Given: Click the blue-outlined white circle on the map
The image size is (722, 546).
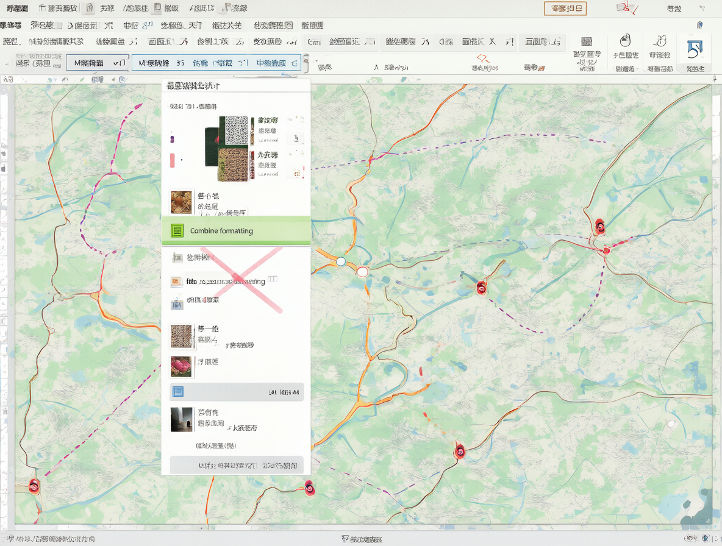Looking at the screenshot, I should [341, 261].
